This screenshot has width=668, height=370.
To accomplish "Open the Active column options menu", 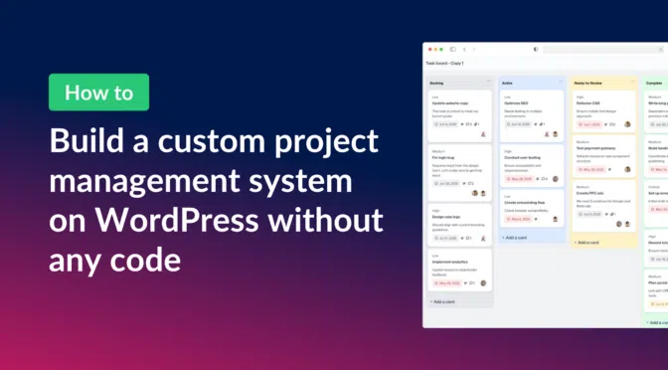I will (x=561, y=81).
